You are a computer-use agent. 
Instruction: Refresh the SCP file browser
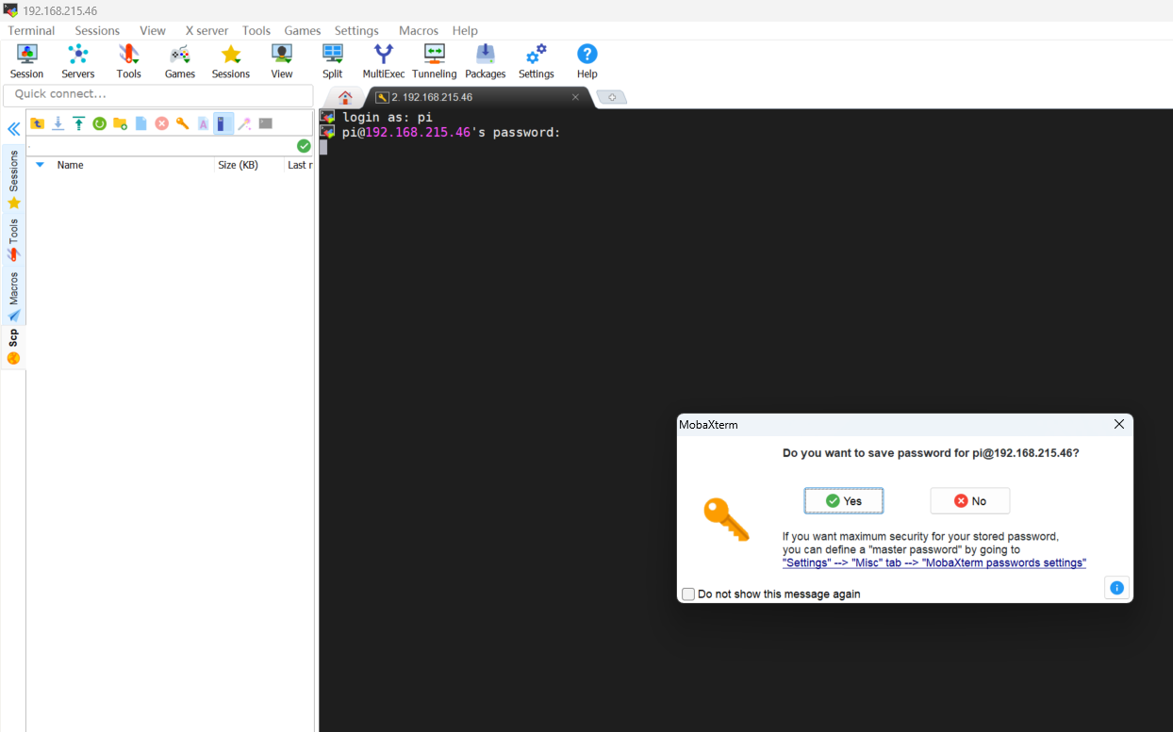pos(100,123)
